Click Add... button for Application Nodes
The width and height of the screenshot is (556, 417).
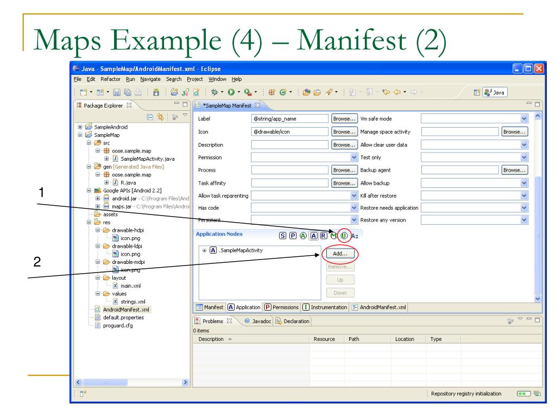pyautogui.click(x=340, y=254)
